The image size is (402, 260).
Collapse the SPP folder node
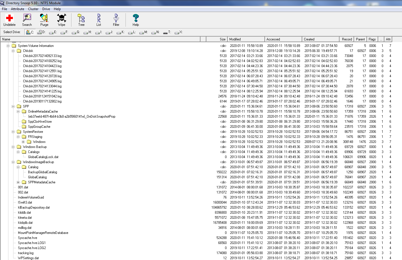(13, 106)
